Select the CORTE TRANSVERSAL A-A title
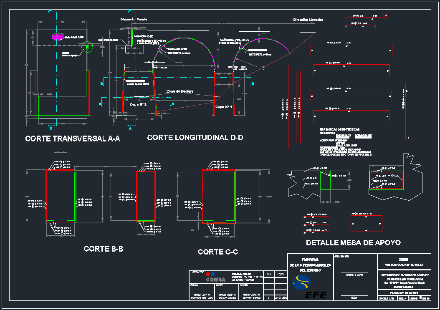440x310 pixels. tap(73, 139)
